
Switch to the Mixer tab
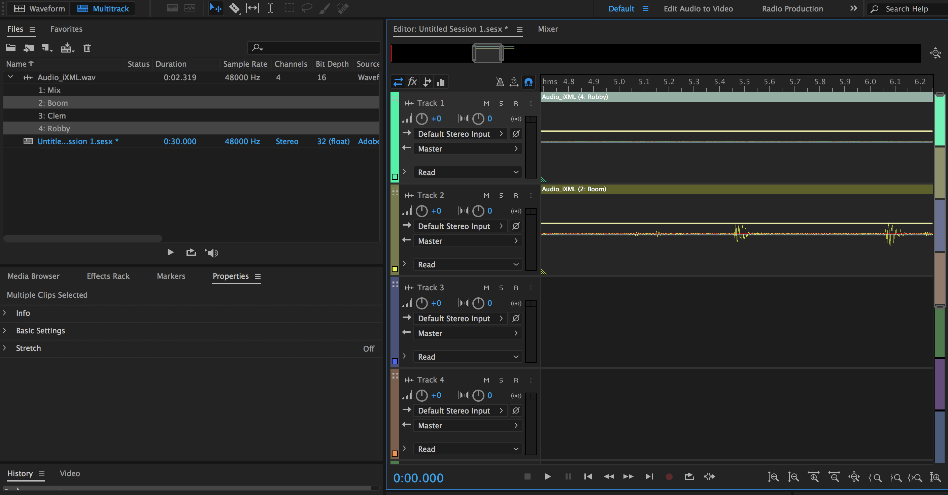pos(548,29)
